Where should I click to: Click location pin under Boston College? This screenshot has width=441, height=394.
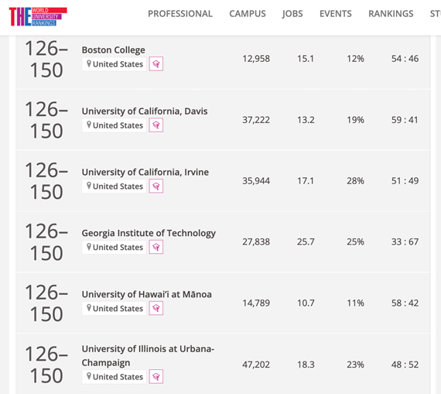pyautogui.click(x=89, y=64)
